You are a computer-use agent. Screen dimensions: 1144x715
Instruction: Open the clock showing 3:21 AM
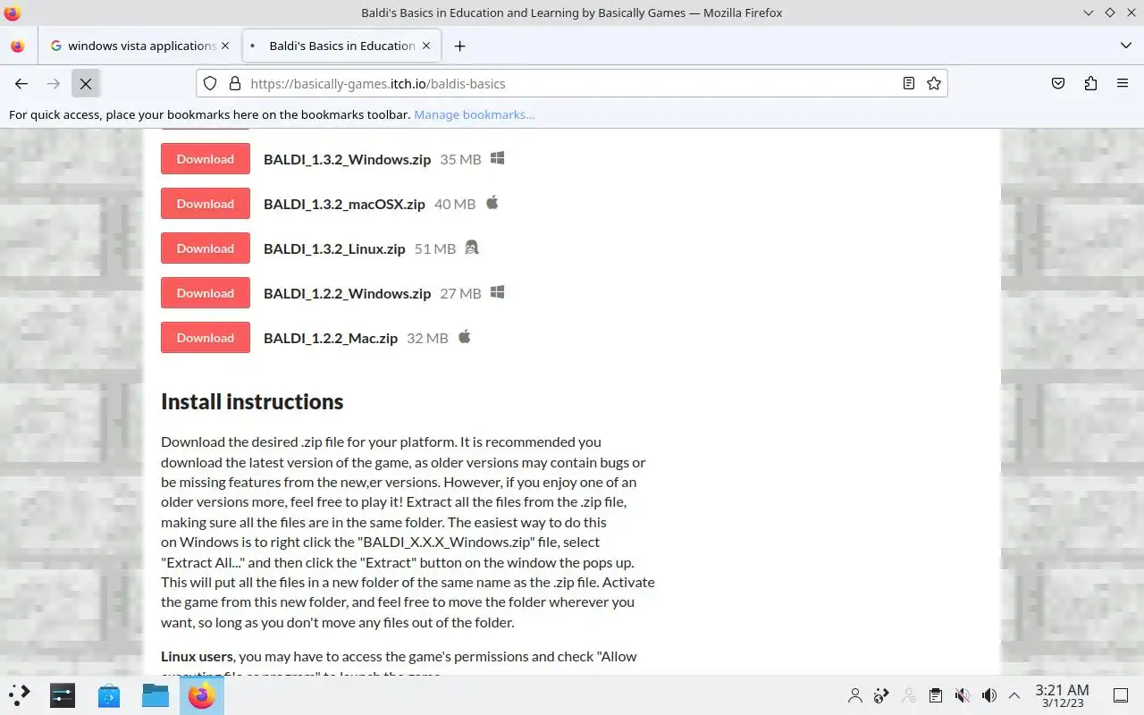(x=1062, y=695)
